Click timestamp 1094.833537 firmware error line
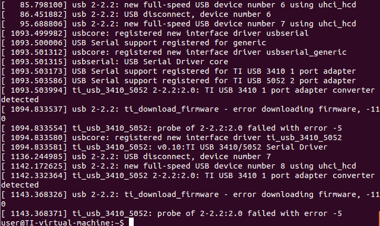The image size is (380, 226). [36, 110]
